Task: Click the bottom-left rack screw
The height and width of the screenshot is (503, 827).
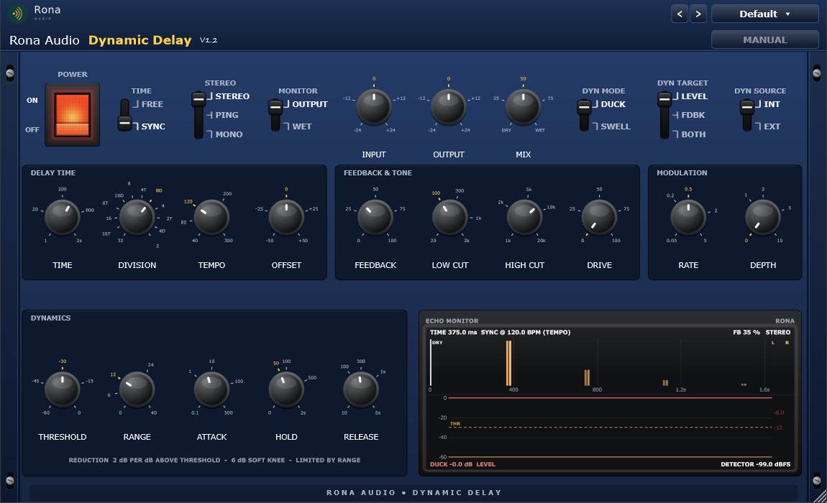Action: 10,481
